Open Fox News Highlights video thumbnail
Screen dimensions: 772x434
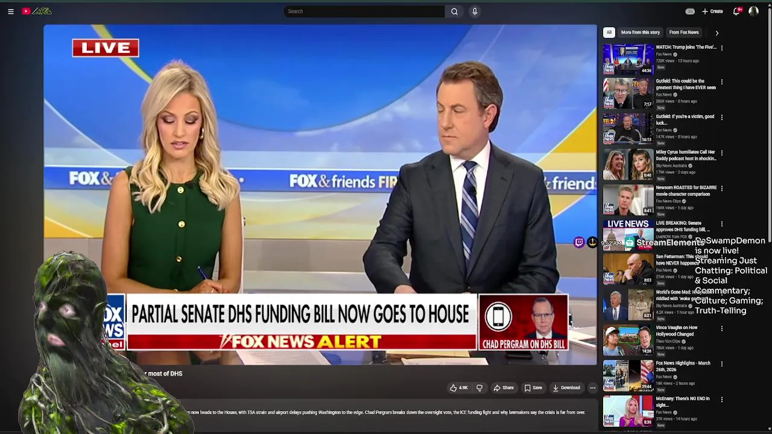pyautogui.click(x=628, y=375)
